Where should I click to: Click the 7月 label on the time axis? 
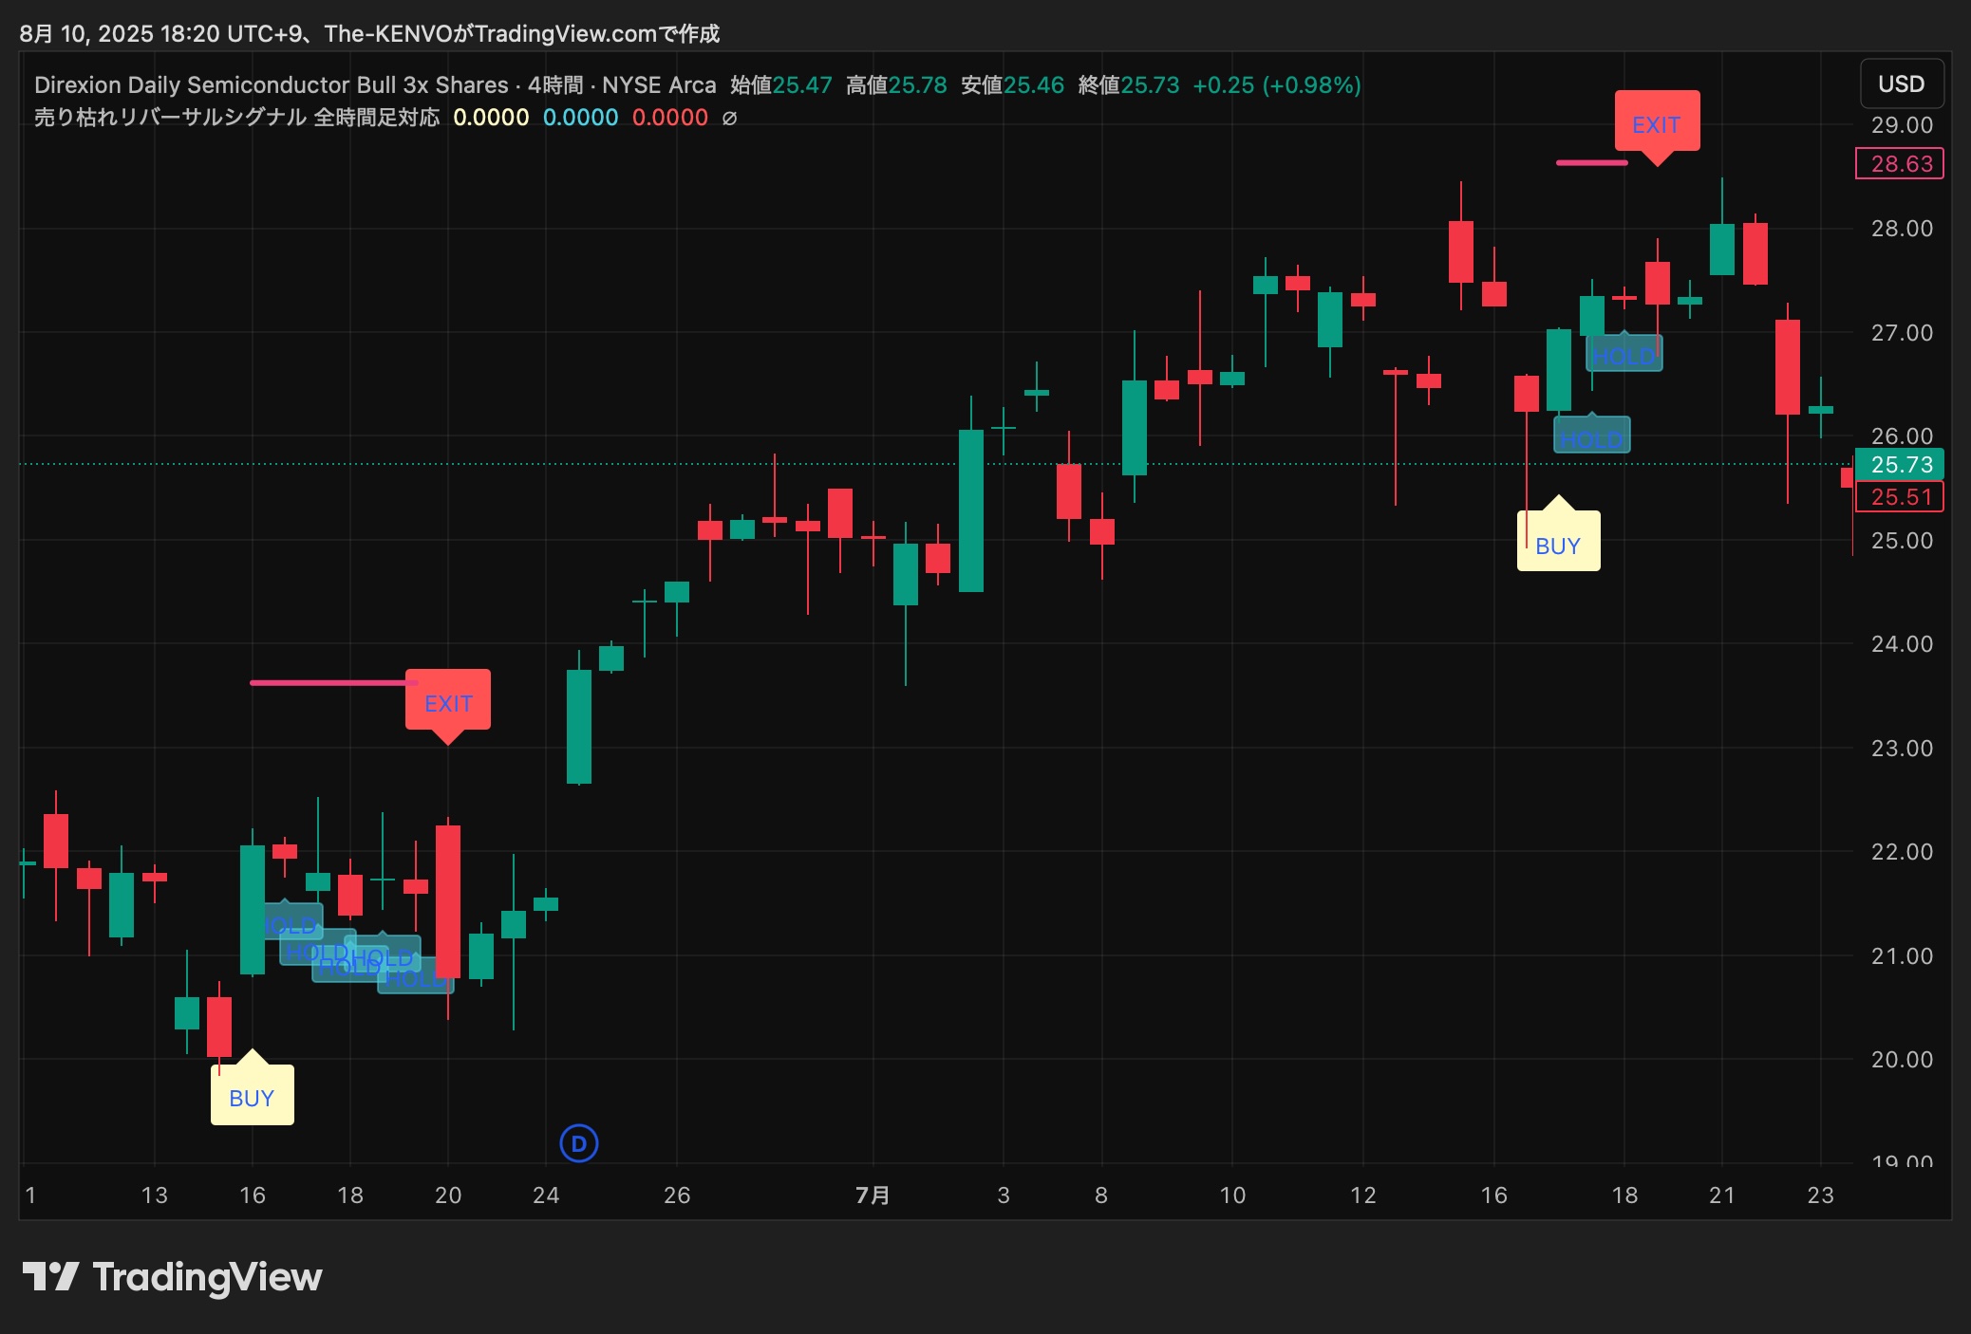(x=873, y=1195)
